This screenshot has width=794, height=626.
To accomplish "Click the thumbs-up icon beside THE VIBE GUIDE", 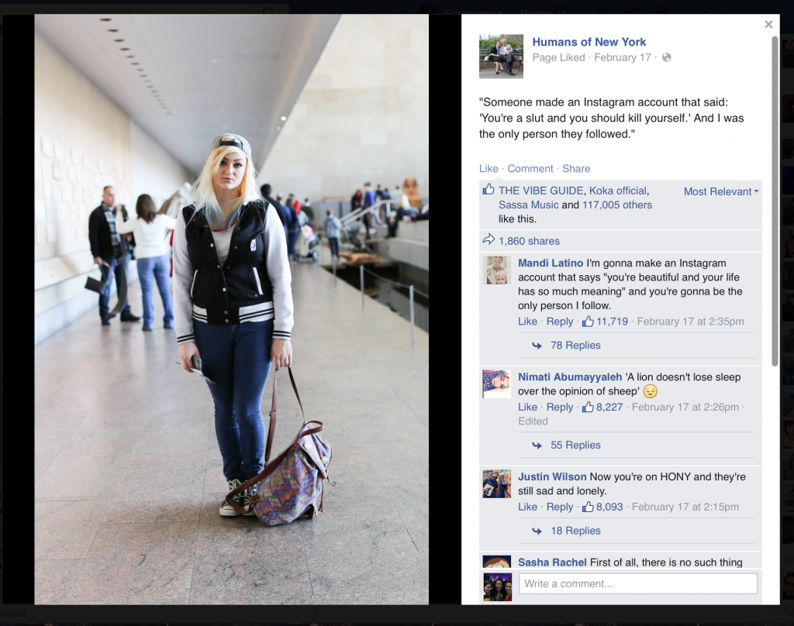I will [488, 190].
